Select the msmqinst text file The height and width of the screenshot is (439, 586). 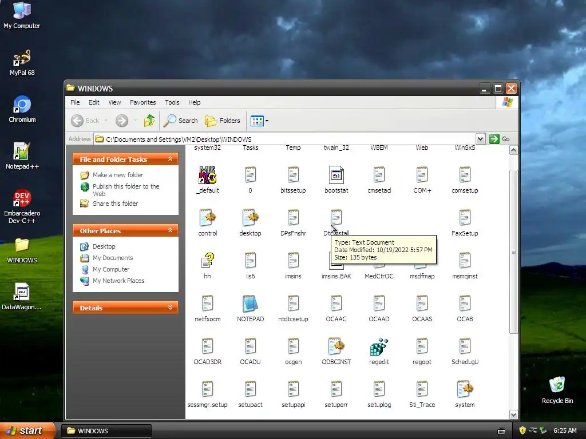[465, 261]
